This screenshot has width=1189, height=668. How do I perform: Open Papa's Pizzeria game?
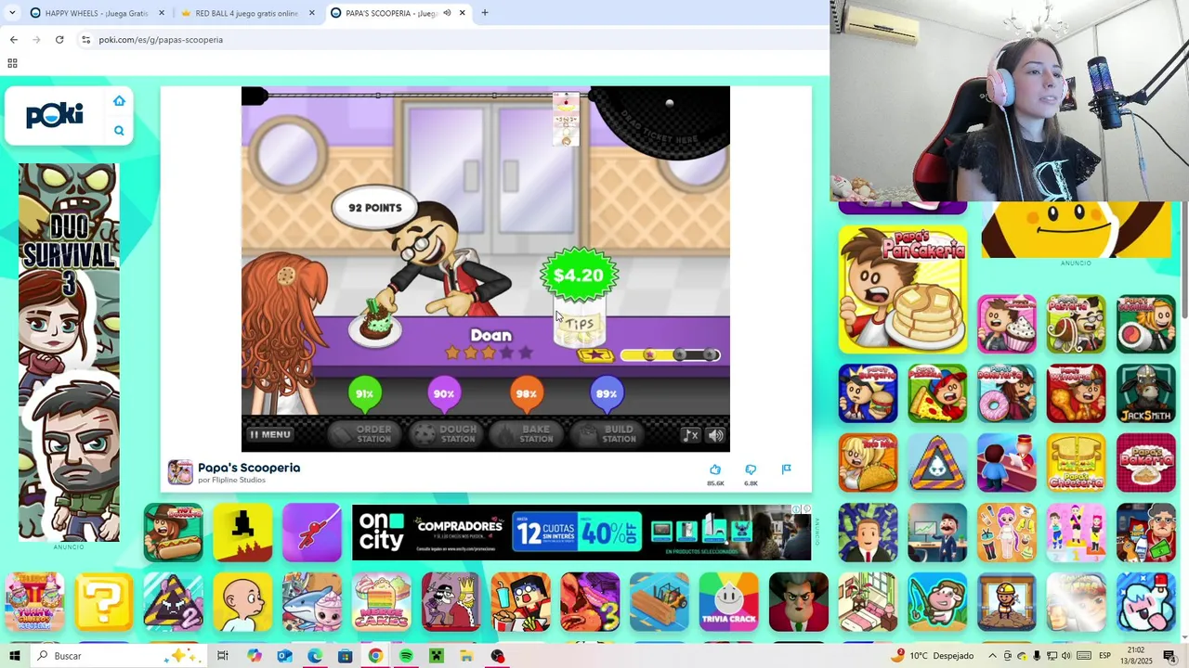[937, 393]
